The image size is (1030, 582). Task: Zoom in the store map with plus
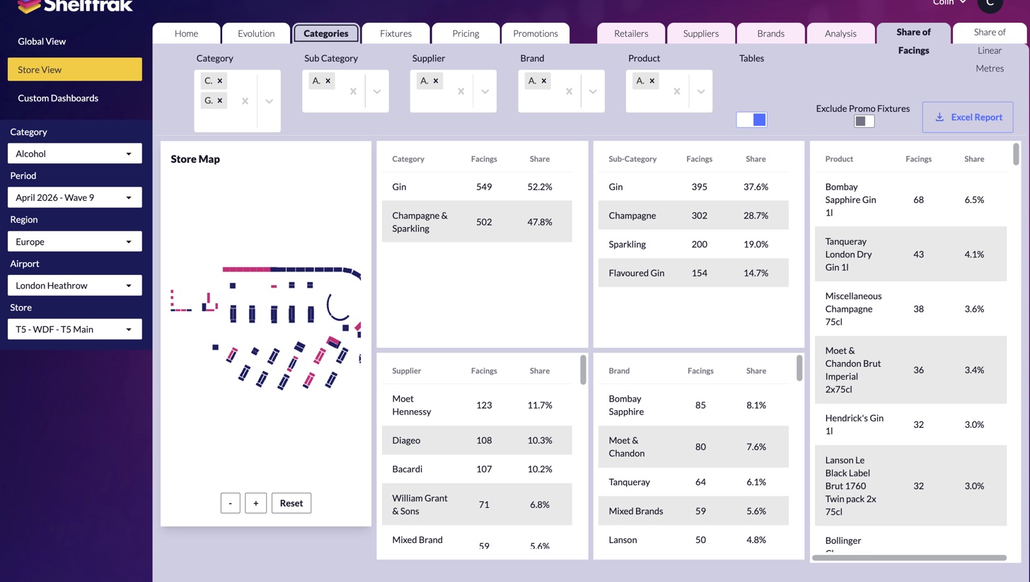[x=256, y=503]
